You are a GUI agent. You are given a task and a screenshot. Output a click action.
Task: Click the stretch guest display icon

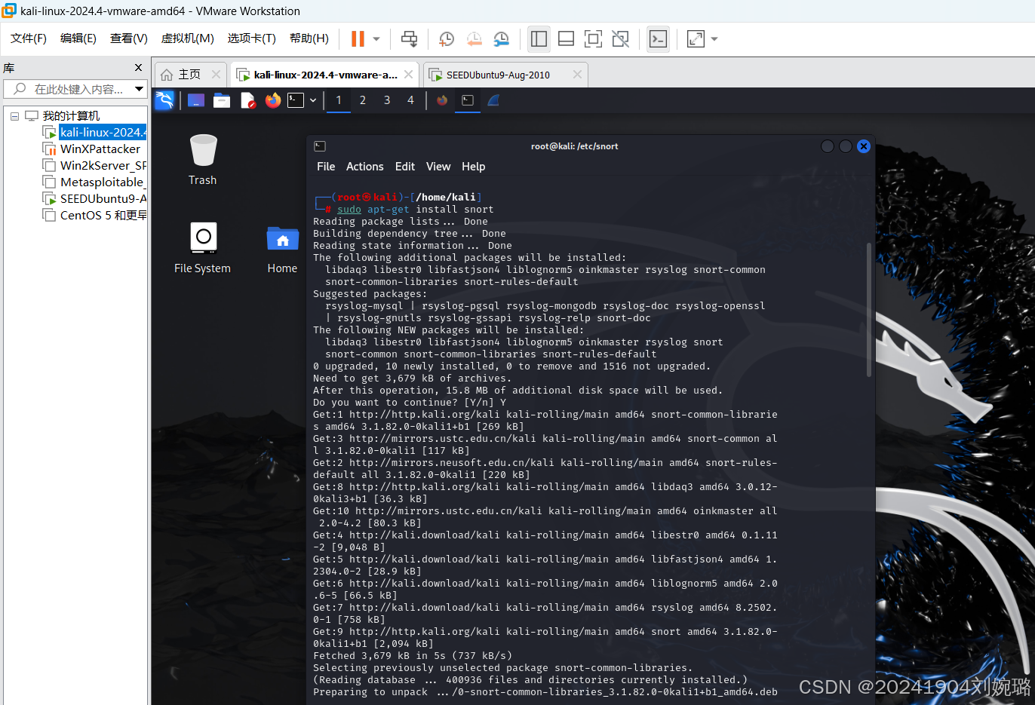696,38
